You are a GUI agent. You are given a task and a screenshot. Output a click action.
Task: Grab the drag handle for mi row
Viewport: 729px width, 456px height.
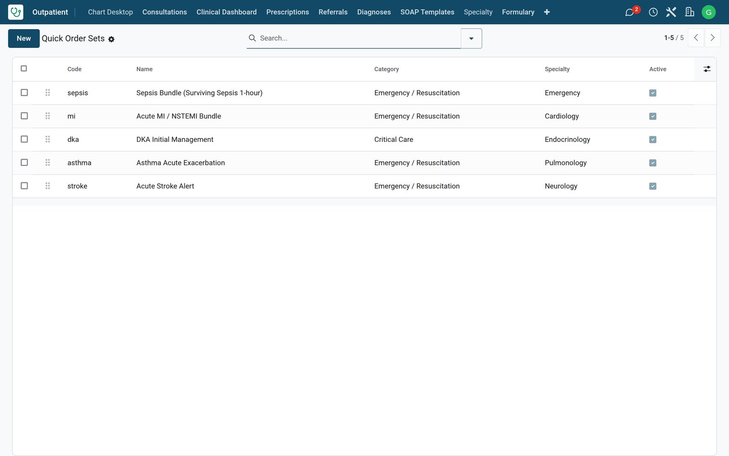pyautogui.click(x=47, y=116)
